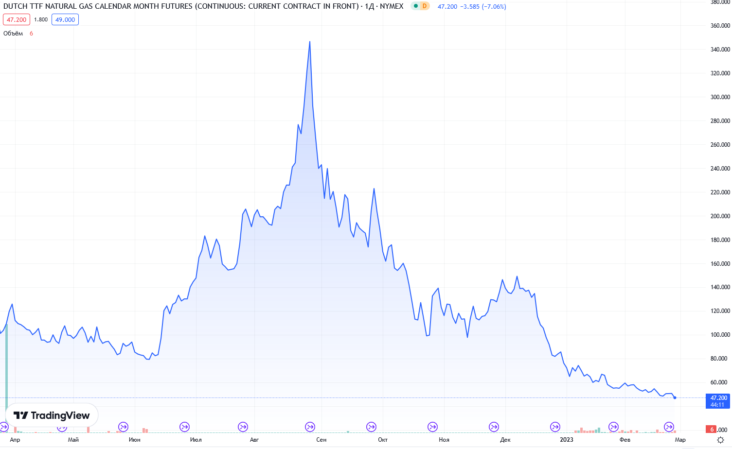
Task: Click contract rollover marker left of Июл
Action: tap(184, 427)
